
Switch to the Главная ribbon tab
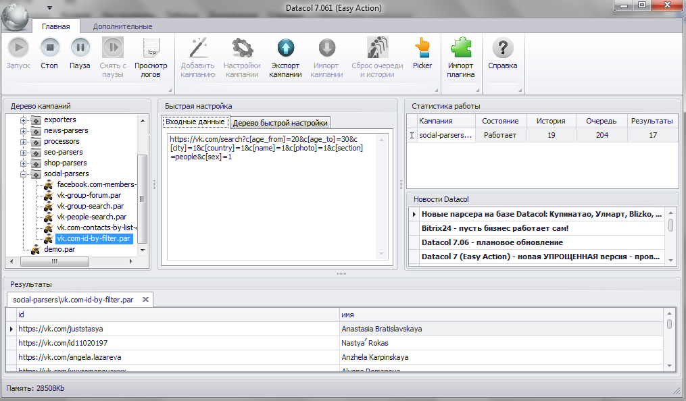tap(56, 26)
